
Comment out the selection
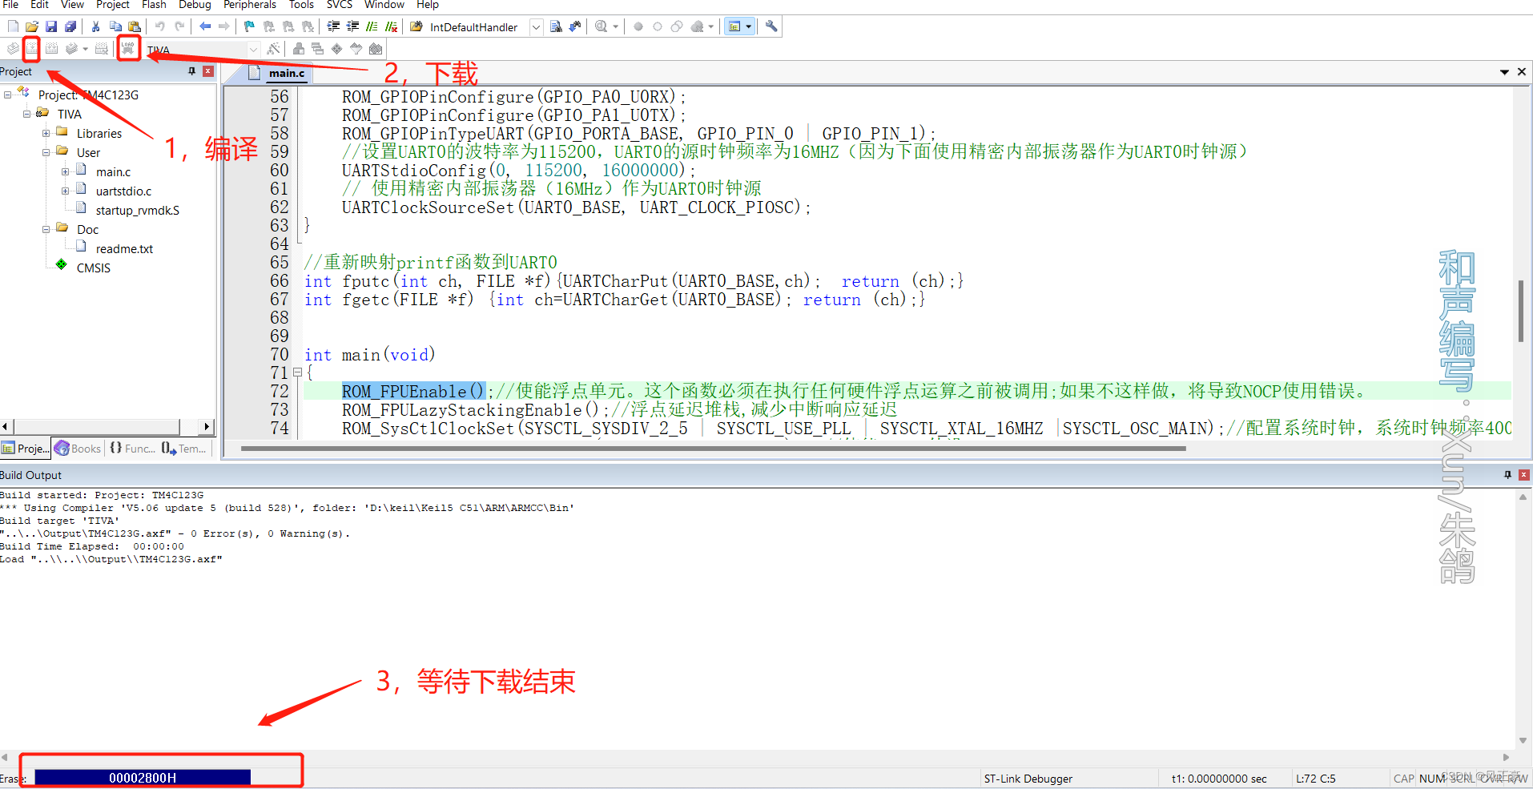coord(372,26)
